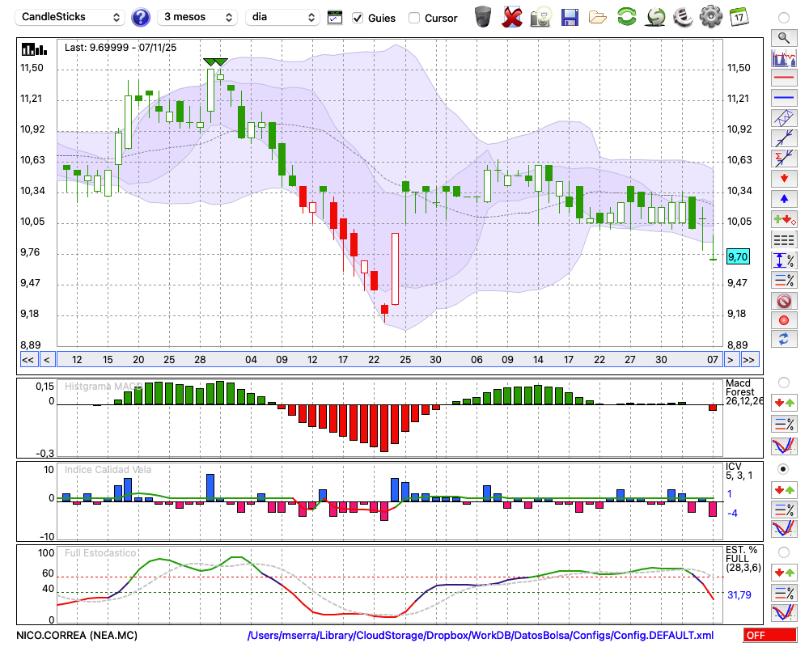The height and width of the screenshot is (647, 809).
Task: Select the blue horizontal line tool
Action: click(783, 98)
